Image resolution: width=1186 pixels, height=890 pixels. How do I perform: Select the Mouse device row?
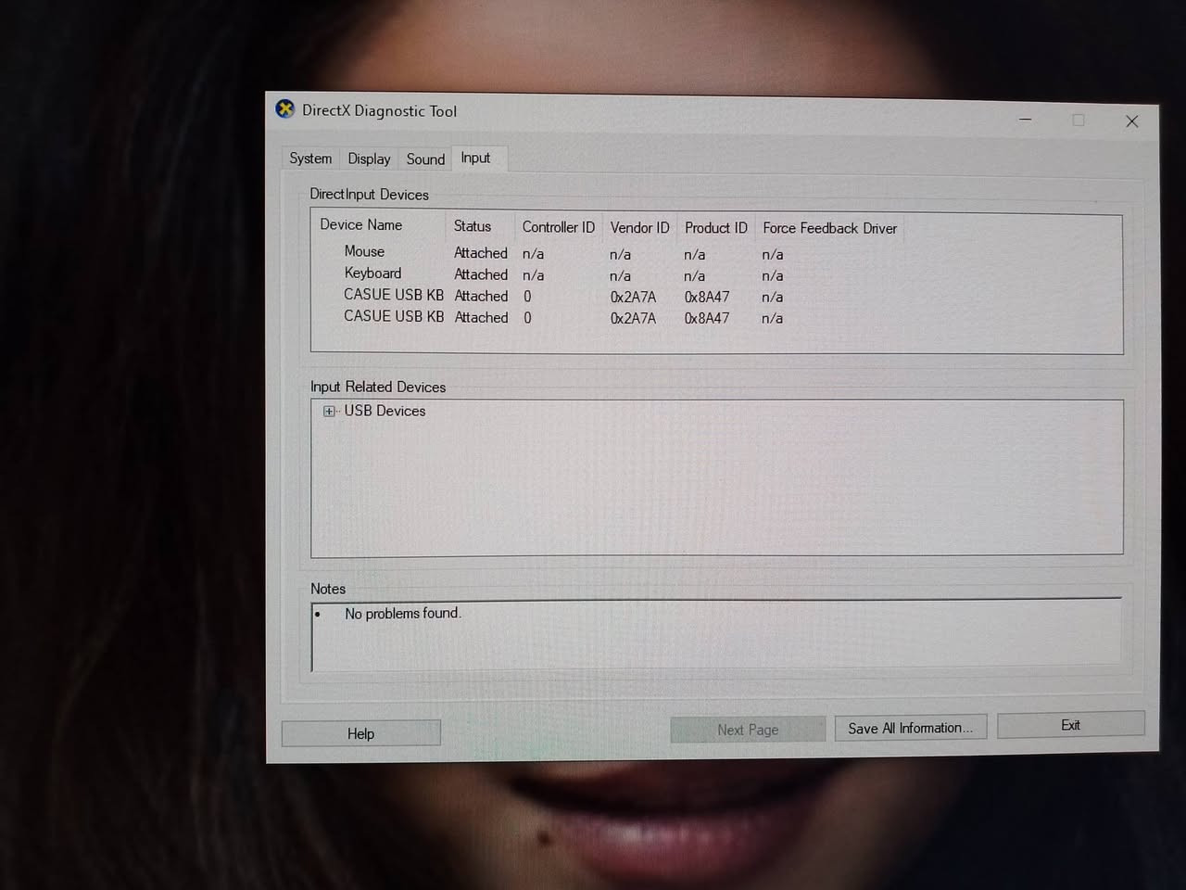click(x=363, y=252)
